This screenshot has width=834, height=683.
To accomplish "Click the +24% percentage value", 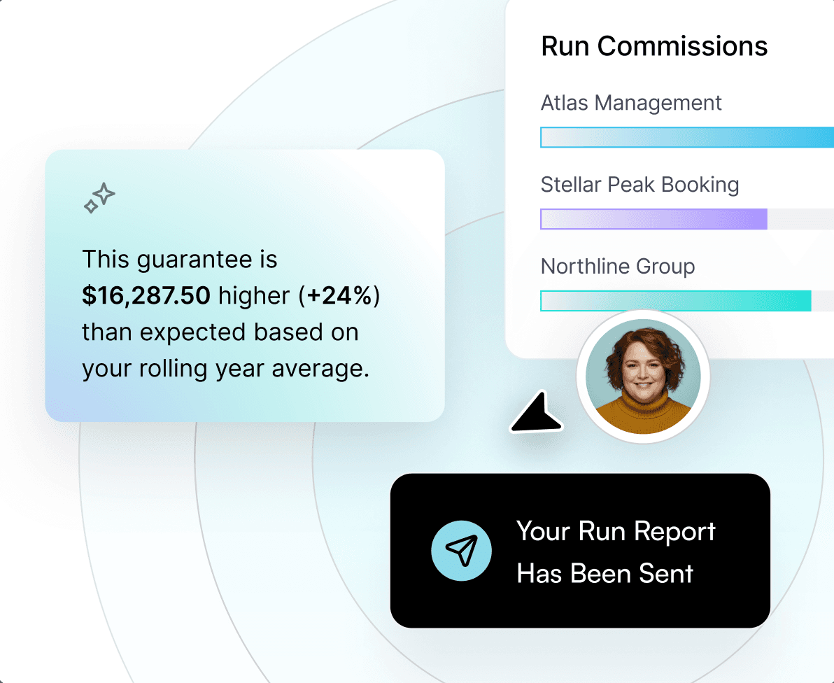I will [x=339, y=296].
